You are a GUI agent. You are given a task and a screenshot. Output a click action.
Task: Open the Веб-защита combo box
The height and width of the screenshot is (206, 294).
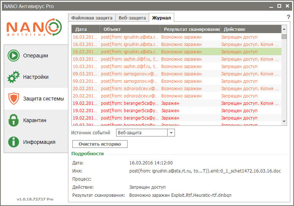click(x=145, y=133)
